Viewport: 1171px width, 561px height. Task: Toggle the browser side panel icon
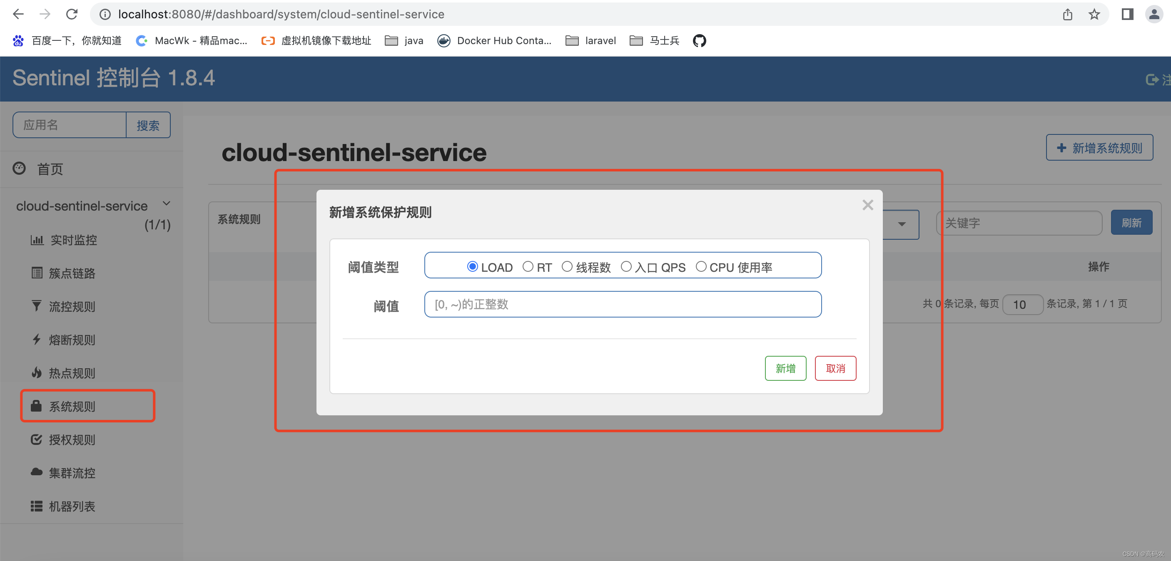tap(1127, 15)
